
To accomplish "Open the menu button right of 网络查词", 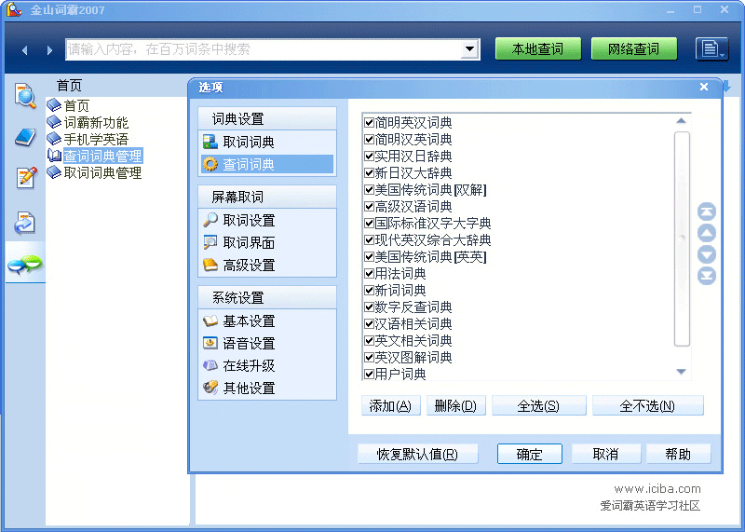I will 711,48.
